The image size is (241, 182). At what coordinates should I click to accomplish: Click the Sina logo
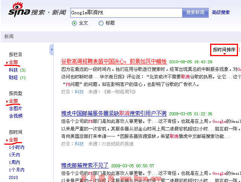19,9
